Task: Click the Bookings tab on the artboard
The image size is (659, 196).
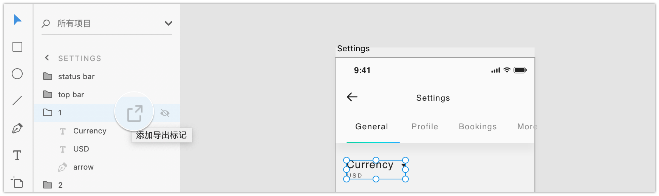Action: 478,127
